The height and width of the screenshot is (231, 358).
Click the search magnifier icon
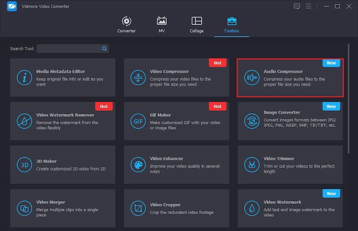[x=104, y=48]
